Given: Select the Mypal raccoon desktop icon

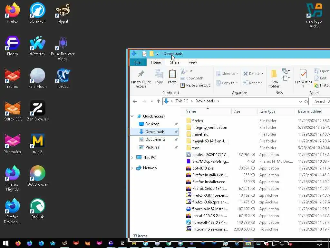Looking at the screenshot, I should click(x=63, y=13).
